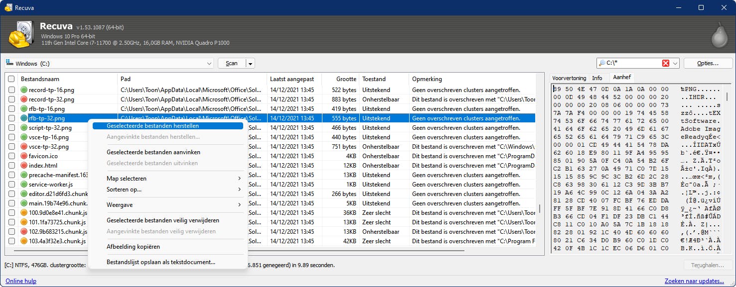The height and width of the screenshot is (287, 736).
Task: Click the orange status dot for 103.4a3f32e3.chunk.js
Action: [24, 241]
